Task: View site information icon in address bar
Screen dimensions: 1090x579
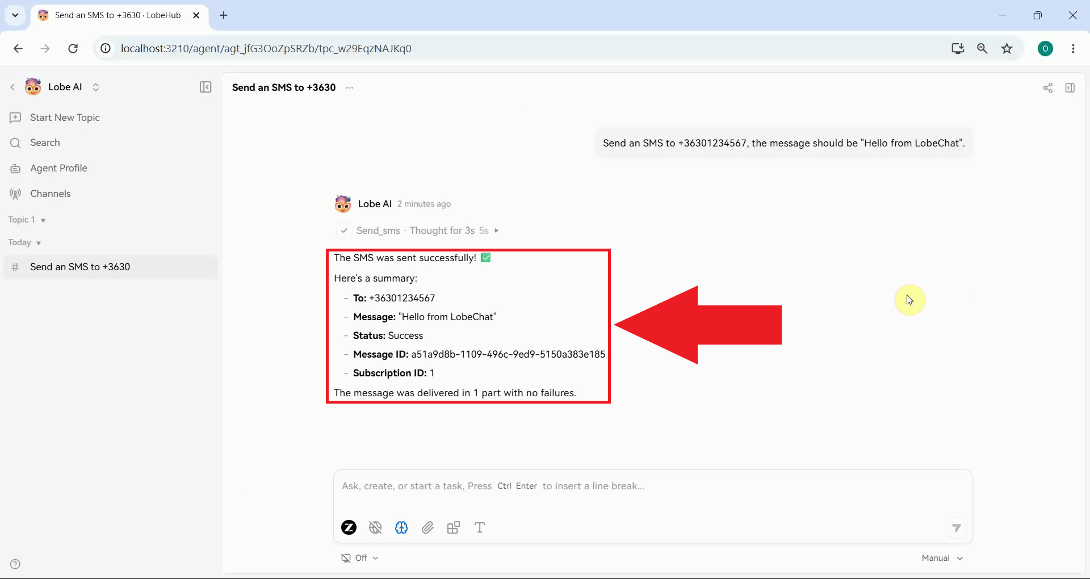Action: (106, 48)
